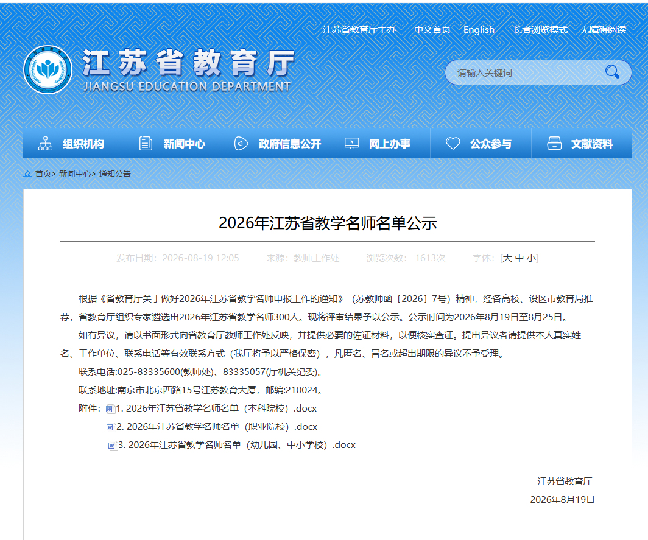Download 名师名单（幼儿园、中小学校）.docx
The image size is (648, 540).
[x=237, y=445]
